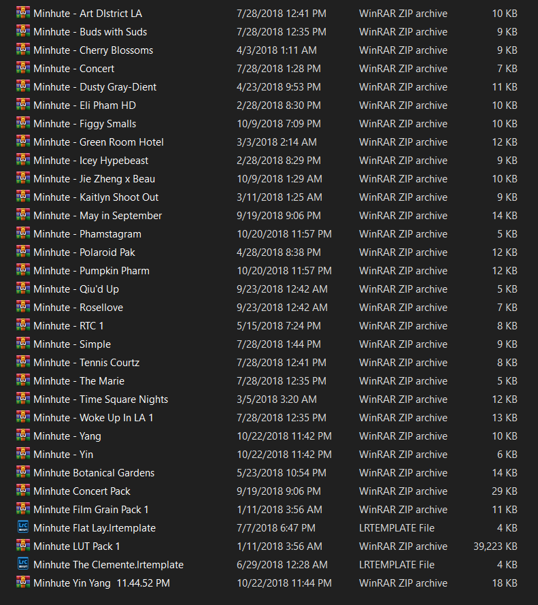Click the 29 KB size of Minhute Concert Pack

[505, 491]
